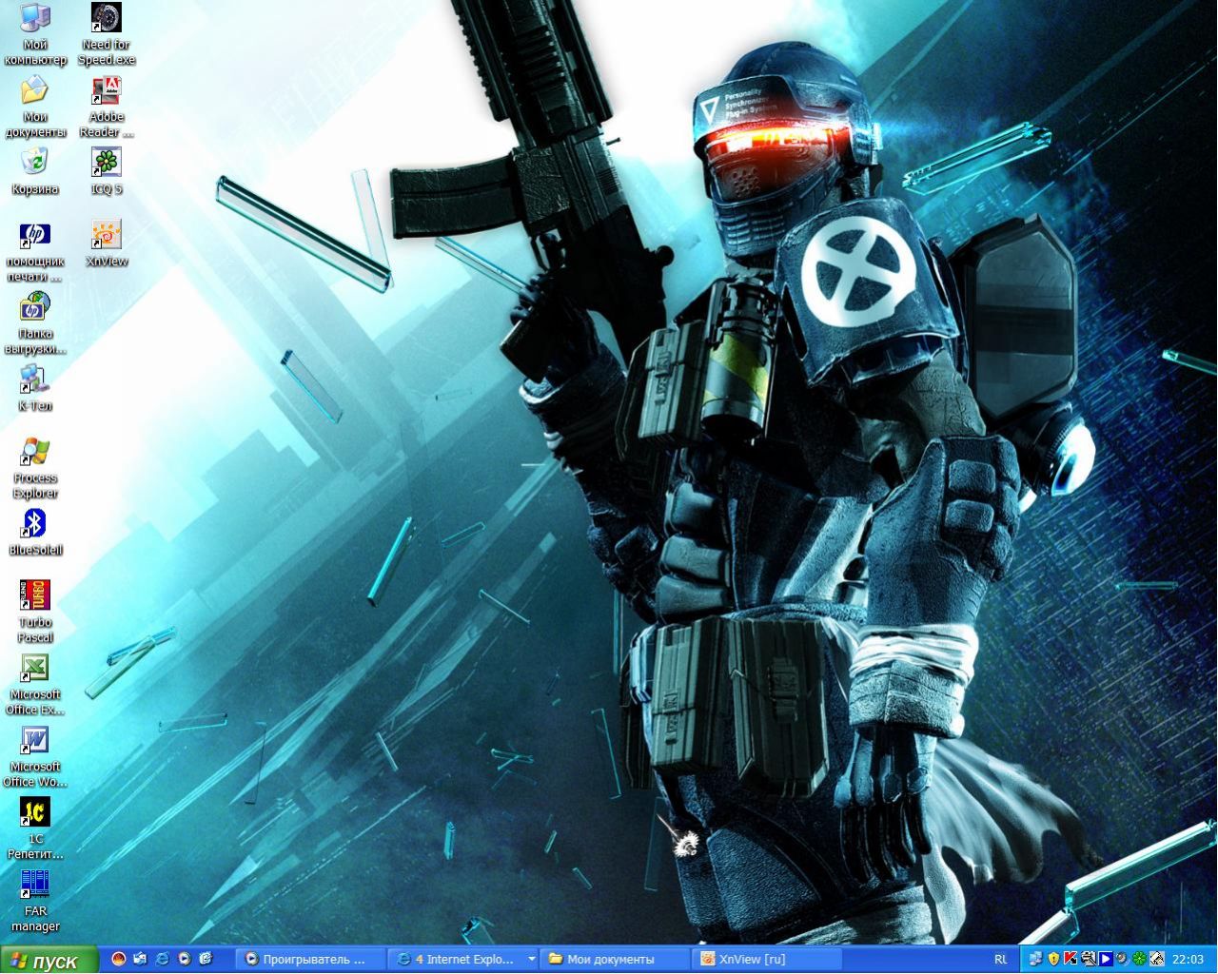Click the 1C Репетитор desktop icon
Screen dimensions: 1218x974
[35, 812]
